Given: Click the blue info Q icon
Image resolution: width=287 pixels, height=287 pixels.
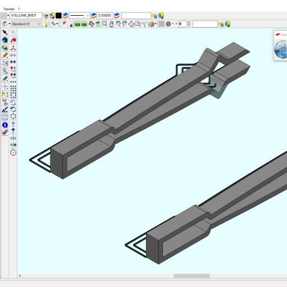Looking at the screenshot, I should coord(5,125).
